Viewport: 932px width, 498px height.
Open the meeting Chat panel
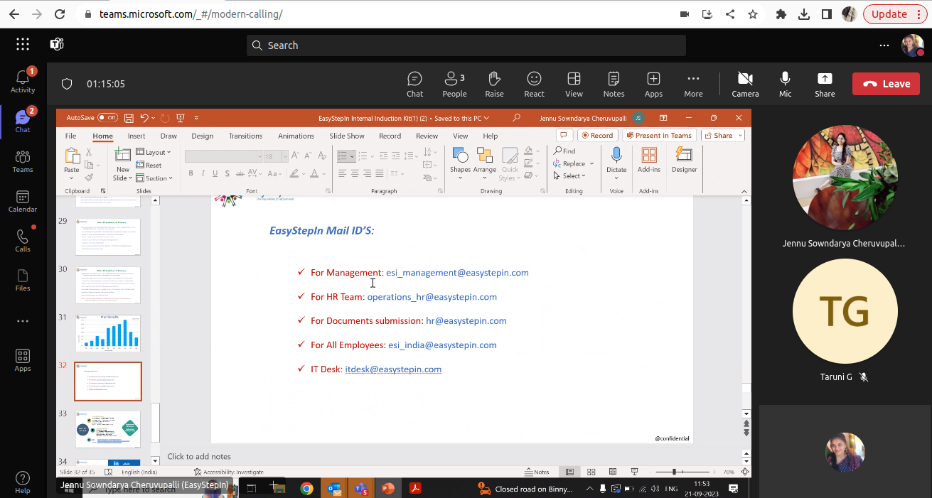click(414, 84)
